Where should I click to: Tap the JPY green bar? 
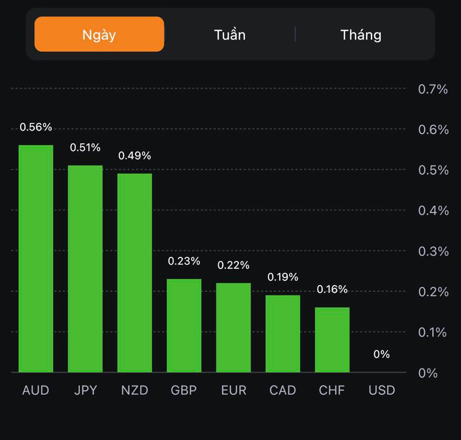click(x=85, y=269)
